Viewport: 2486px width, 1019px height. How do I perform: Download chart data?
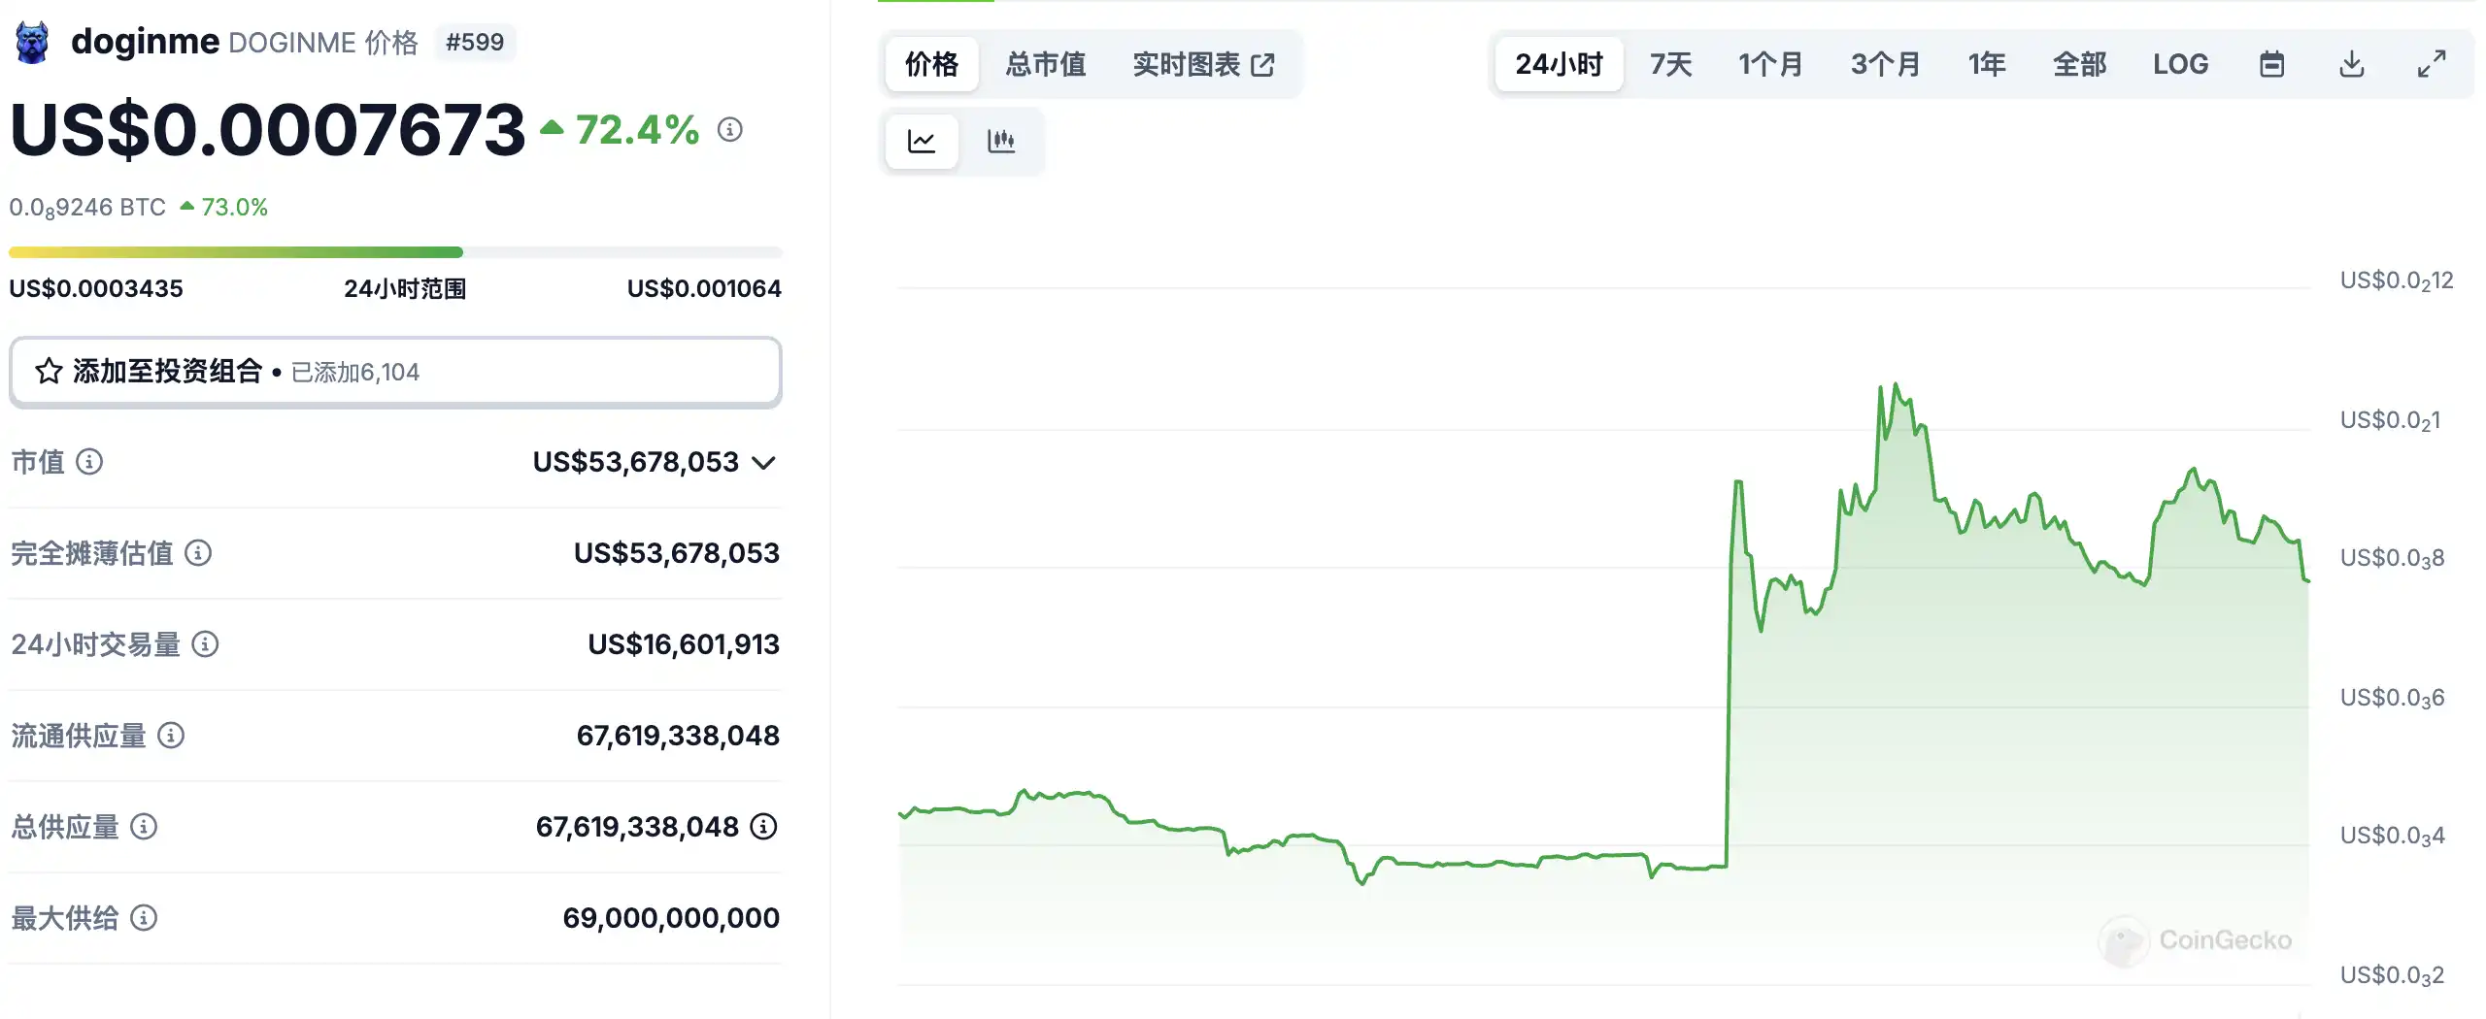coord(2351,65)
